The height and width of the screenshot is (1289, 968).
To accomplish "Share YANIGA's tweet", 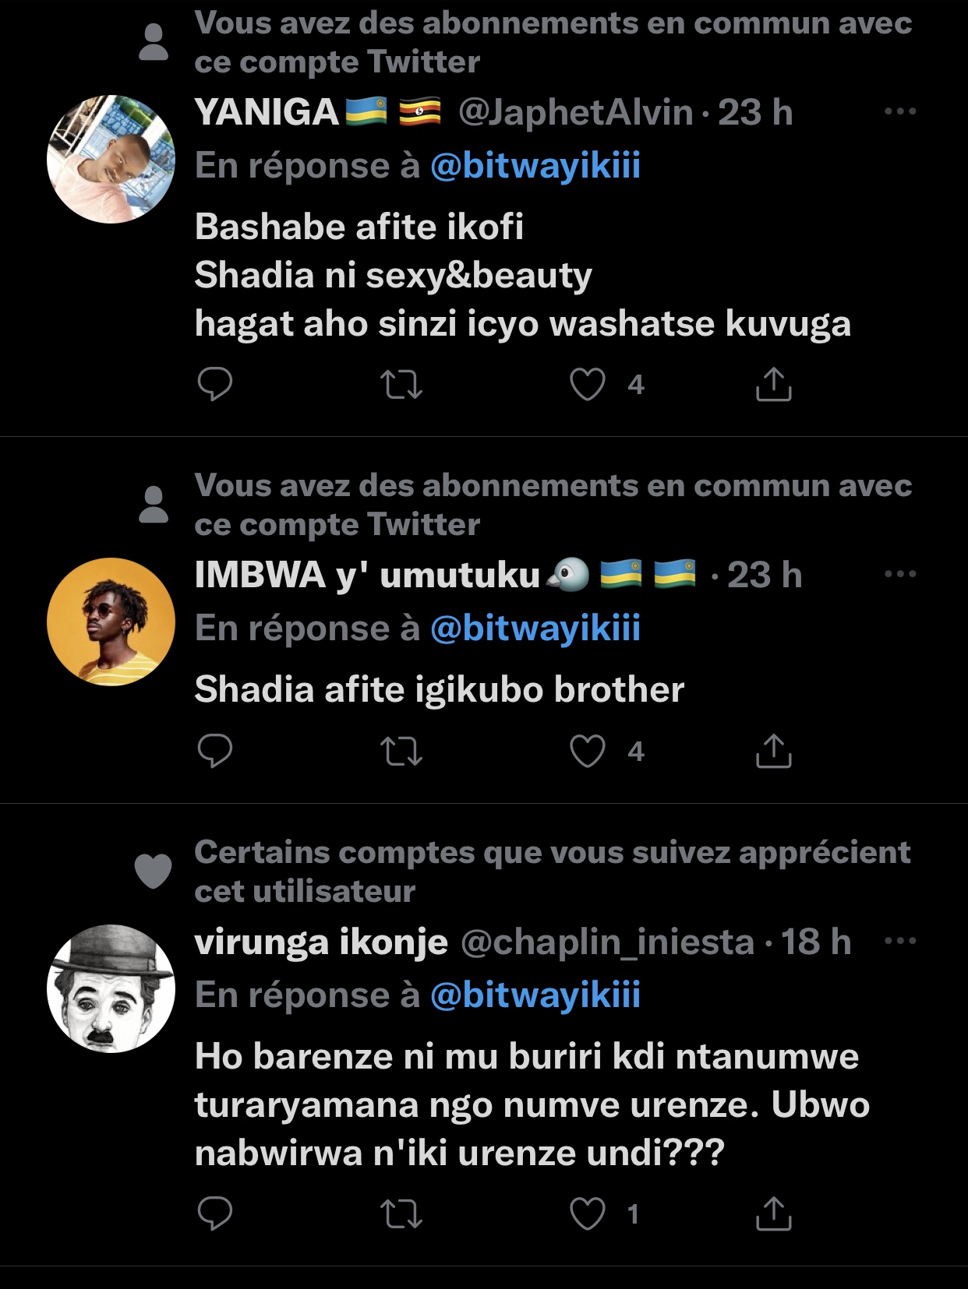I will click(x=773, y=384).
